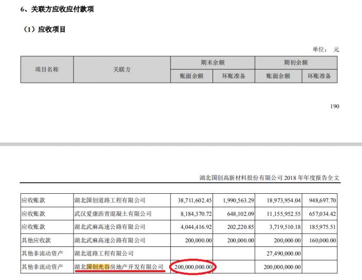Select the "项目名称" column header
The image size is (362, 280).
coord(47,69)
